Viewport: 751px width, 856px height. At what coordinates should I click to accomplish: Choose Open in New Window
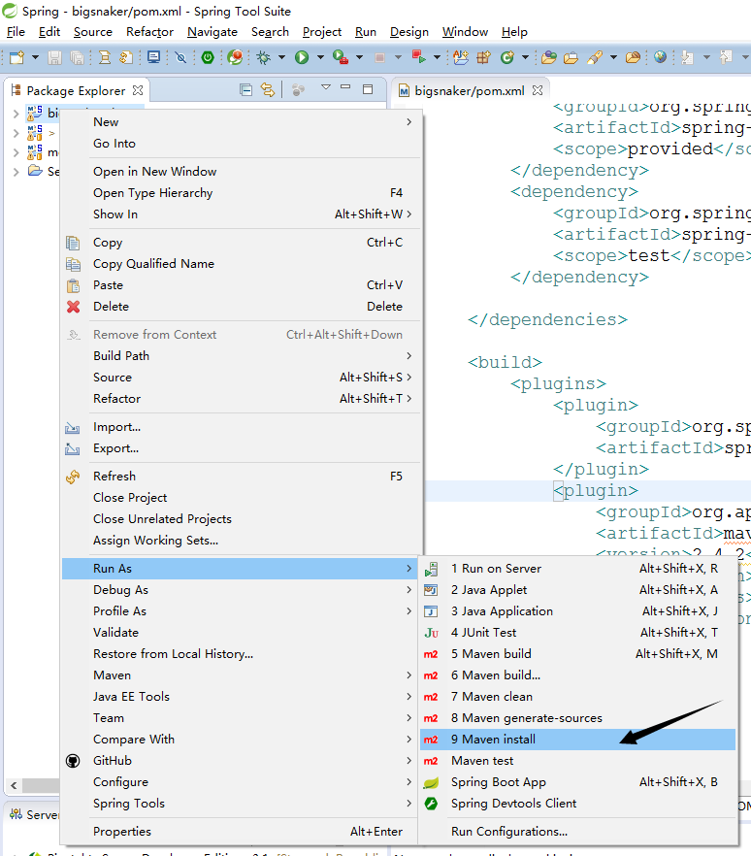pos(241,172)
